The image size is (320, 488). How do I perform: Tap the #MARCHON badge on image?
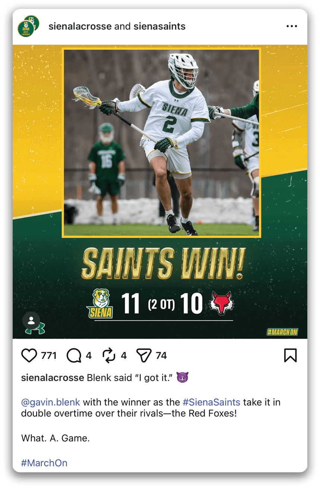(282, 332)
